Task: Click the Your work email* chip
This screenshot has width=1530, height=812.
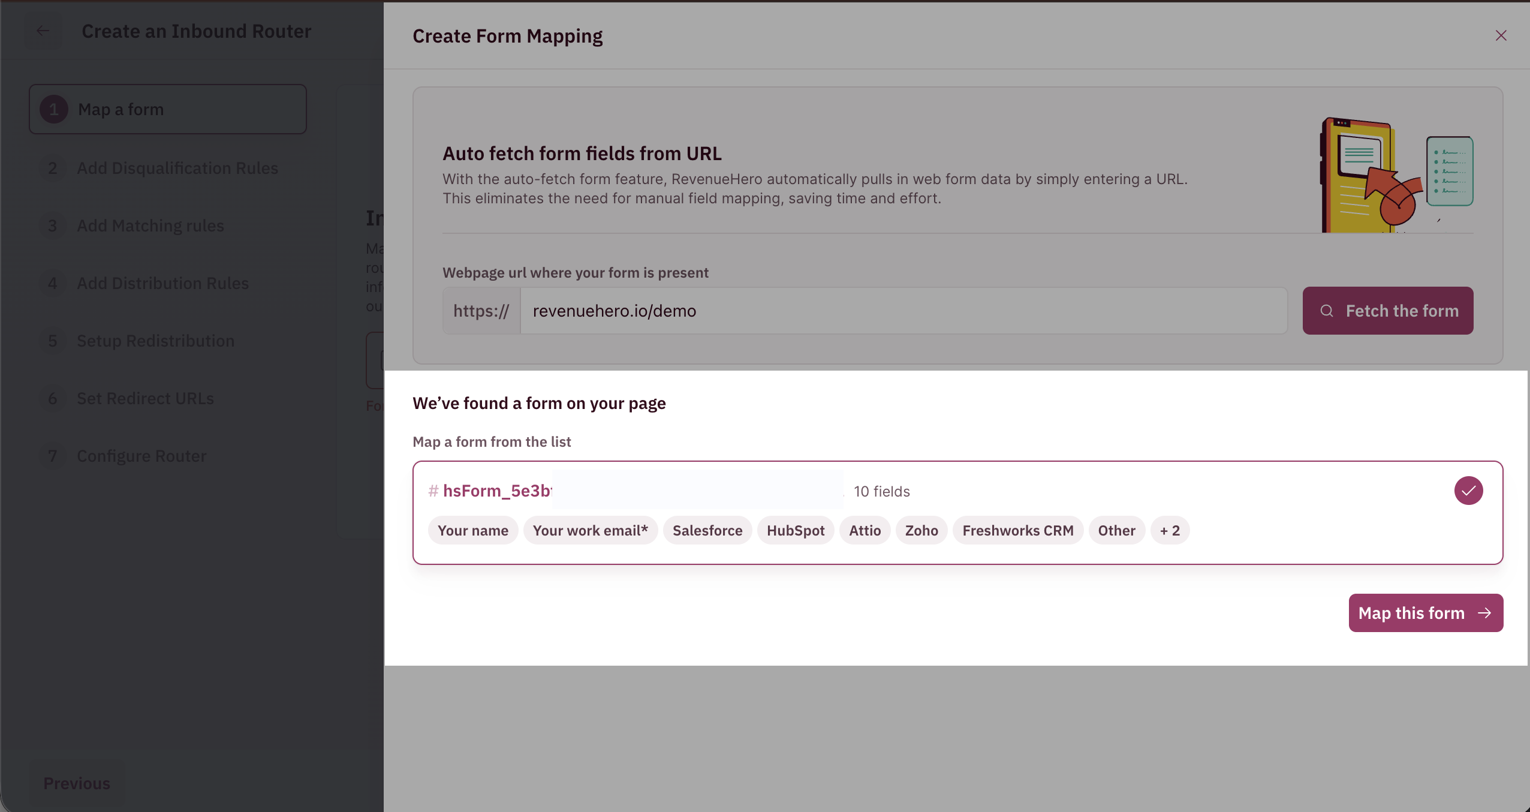Action: [591, 531]
